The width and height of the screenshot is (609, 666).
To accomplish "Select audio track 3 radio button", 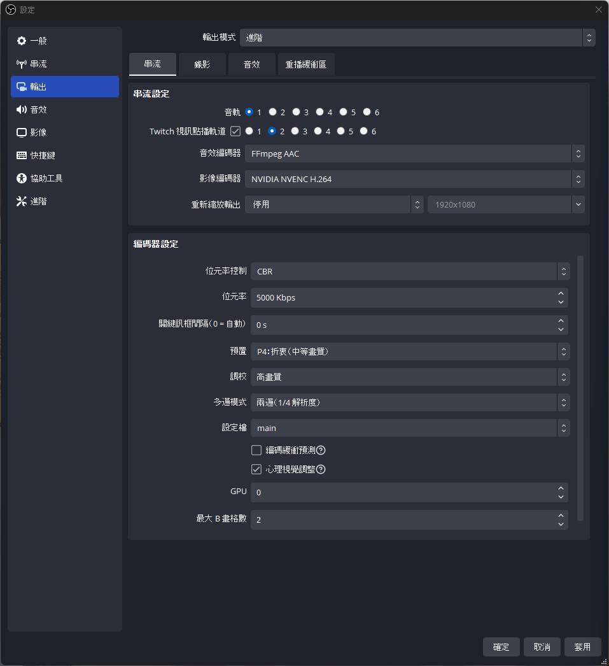I will coord(295,111).
